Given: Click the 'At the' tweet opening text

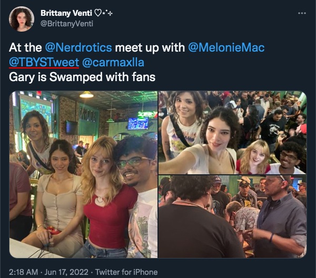Looking at the screenshot, I should coord(25,47).
